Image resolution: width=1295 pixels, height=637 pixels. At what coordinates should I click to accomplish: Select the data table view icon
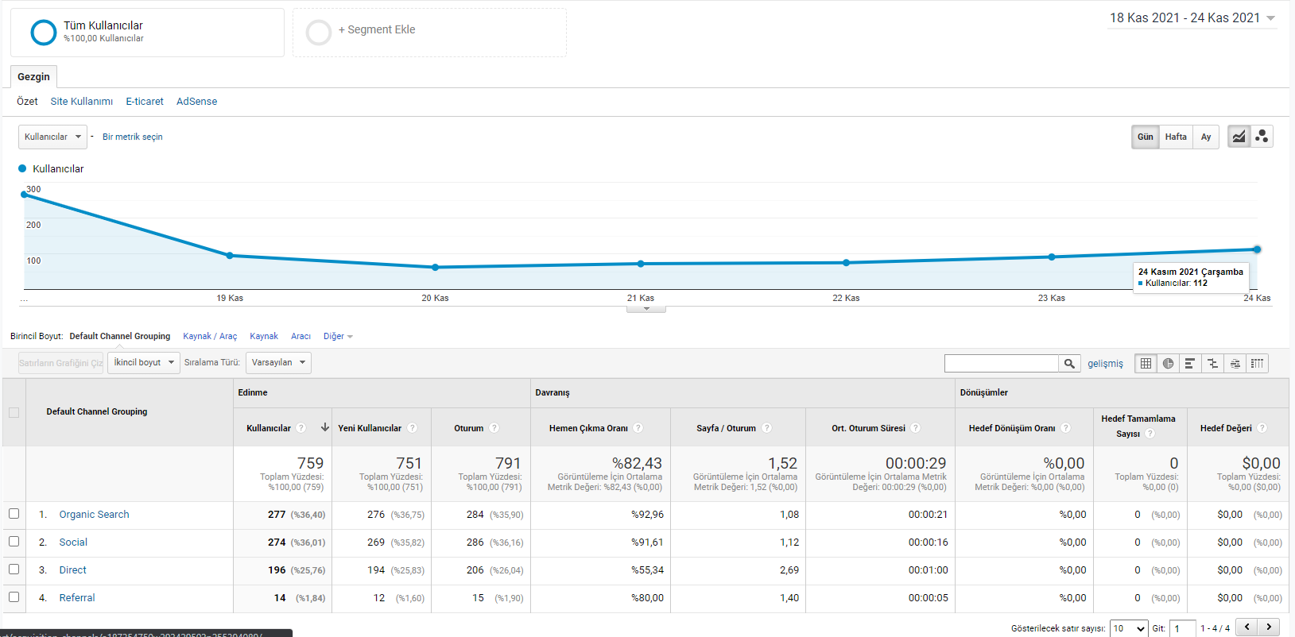coord(1146,363)
